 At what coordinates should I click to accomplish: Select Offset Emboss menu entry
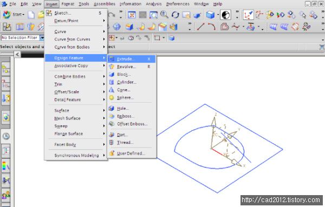(x=132, y=124)
